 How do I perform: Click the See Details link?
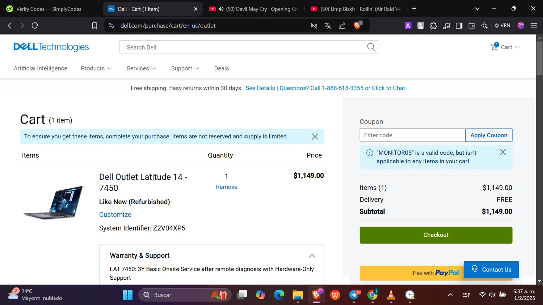click(x=260, y=88)
